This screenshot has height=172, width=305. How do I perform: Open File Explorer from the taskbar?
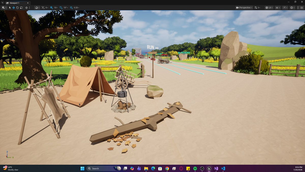[x=146, y=168]
